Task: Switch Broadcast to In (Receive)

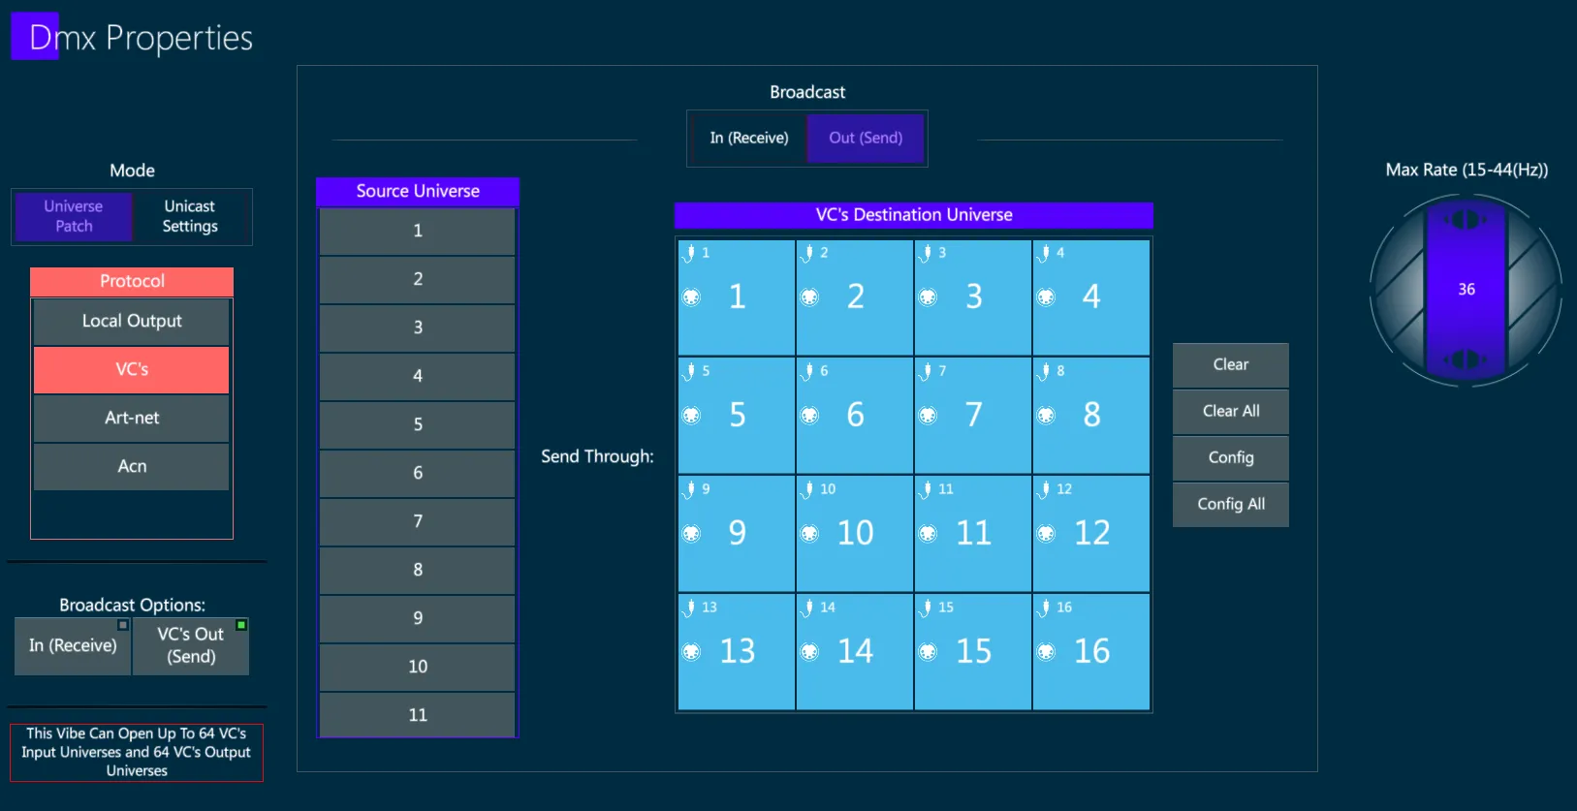Action: click(x=749, y=138)
